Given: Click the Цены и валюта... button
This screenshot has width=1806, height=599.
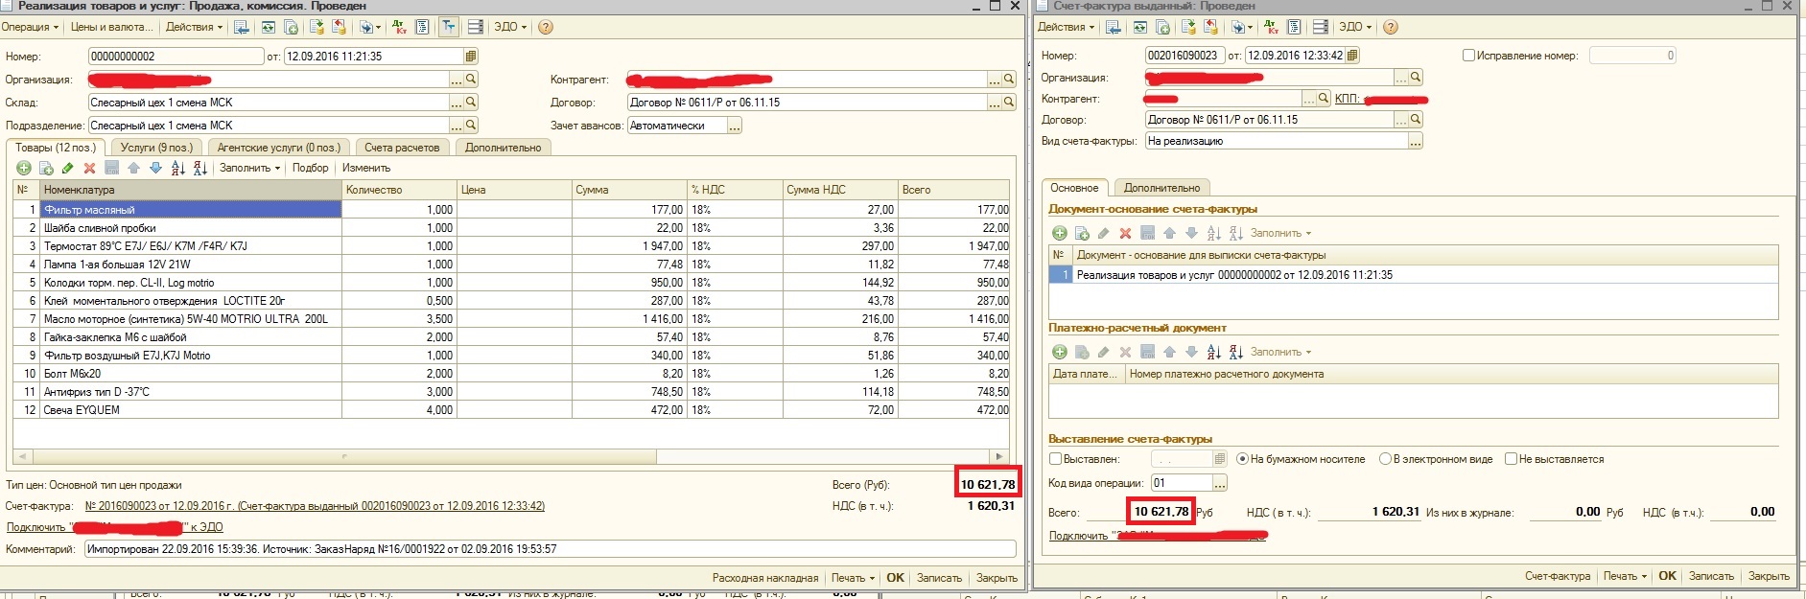Looking at the screenshot, I should 111,27.
